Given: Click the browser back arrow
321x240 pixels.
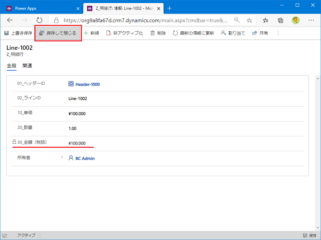Looking at the screenshot, I should (x=10, y=20).
